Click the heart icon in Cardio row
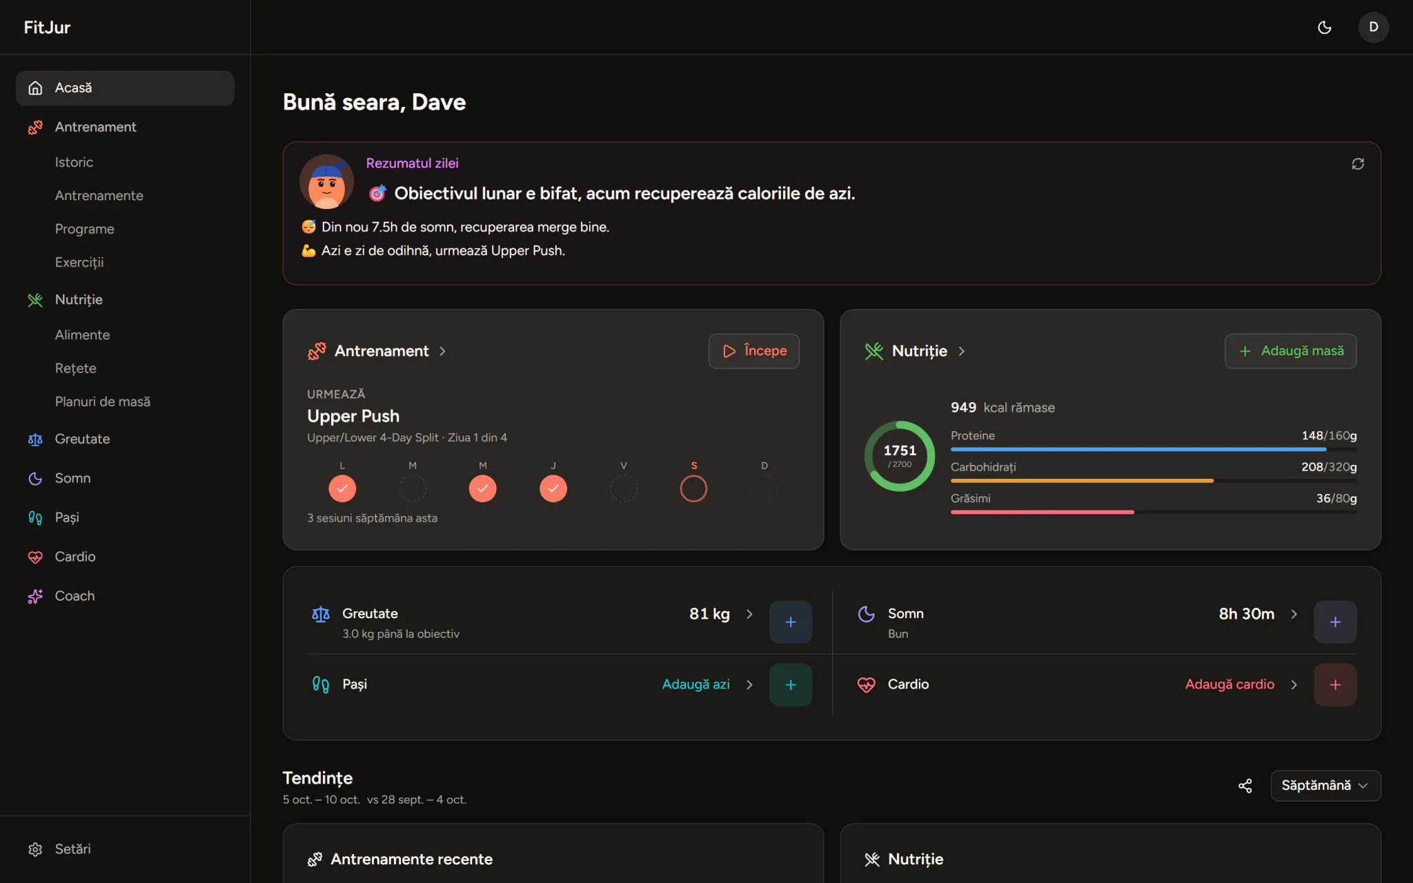Image resolution: width=1413 pixels, height=883 pixels. pyautogui.click(x=866, y=684)
